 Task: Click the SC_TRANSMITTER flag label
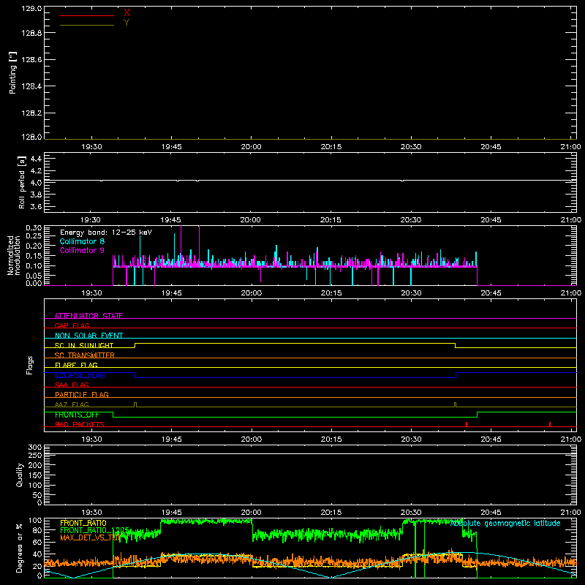pos(85,355)
